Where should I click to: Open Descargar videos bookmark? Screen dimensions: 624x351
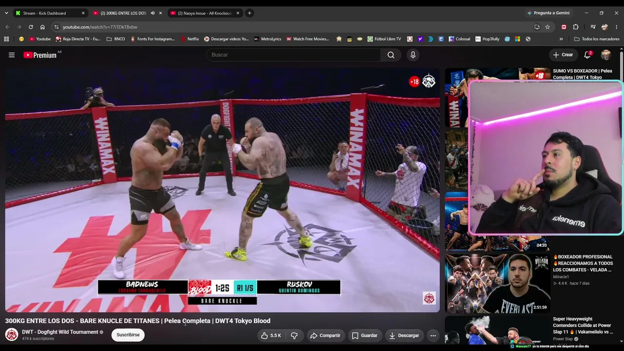click(226, 39)
